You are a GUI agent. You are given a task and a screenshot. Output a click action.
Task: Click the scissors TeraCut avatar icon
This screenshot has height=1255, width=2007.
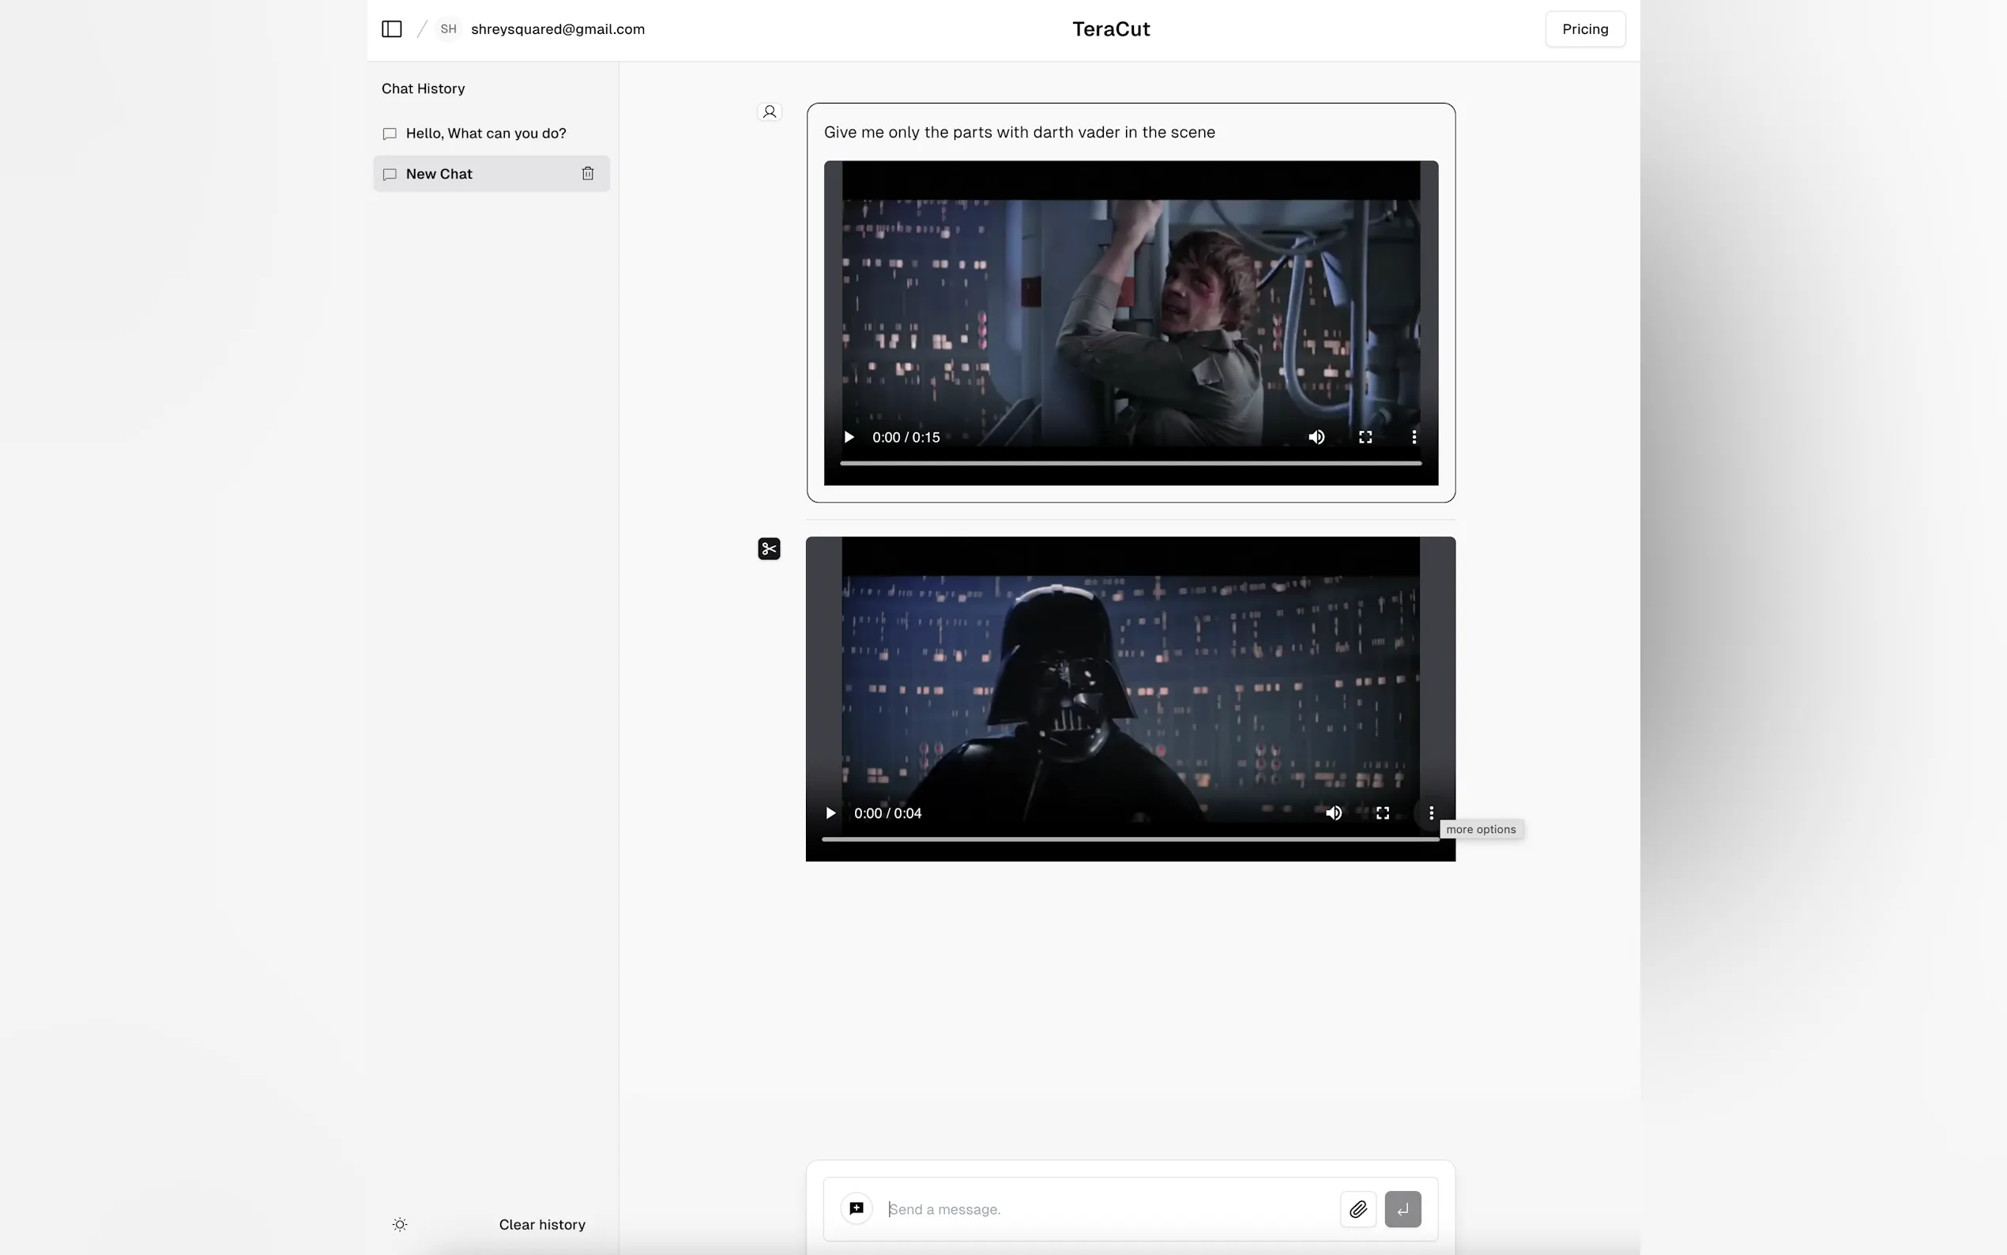pyautogui.click(x=769, y=548)
